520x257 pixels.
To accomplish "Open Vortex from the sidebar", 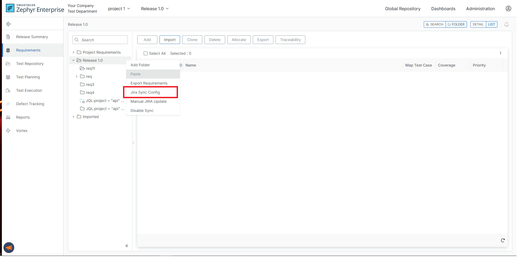I will (x=22, y=131).
